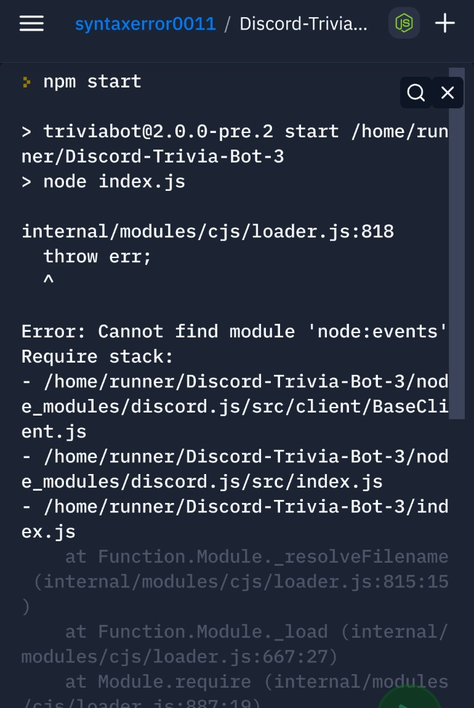Select the discord.js src/index.js path

coord(234,469)
